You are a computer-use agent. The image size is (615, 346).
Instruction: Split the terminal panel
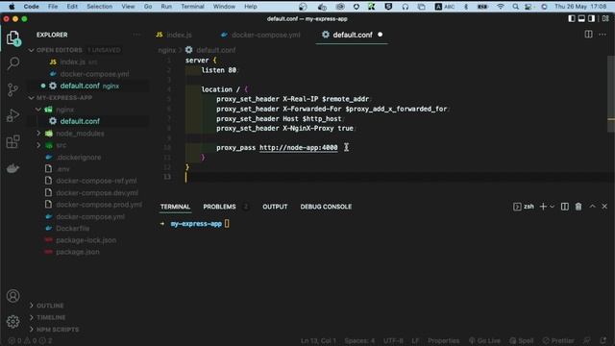pos(564,207)
